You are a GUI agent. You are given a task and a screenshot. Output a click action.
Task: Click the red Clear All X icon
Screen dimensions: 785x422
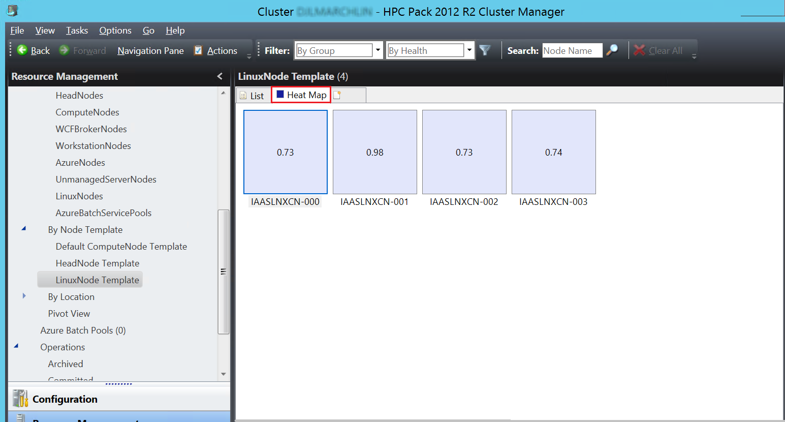[640, 50]
